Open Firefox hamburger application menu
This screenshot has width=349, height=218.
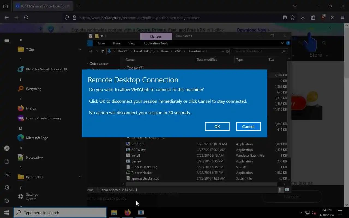(x=342, y=17)
